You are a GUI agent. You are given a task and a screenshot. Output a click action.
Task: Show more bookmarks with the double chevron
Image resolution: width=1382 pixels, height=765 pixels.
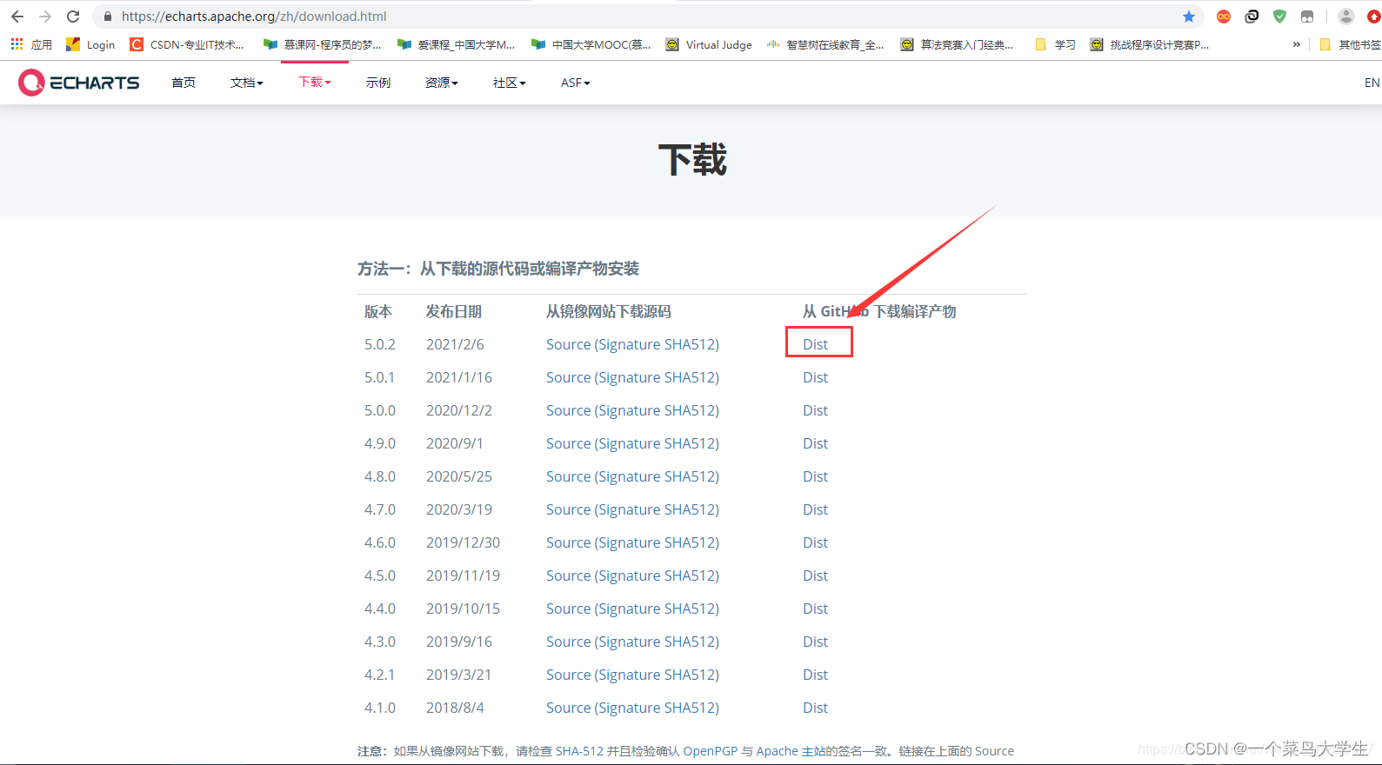pyautogui.click(x=1297, y=44)
